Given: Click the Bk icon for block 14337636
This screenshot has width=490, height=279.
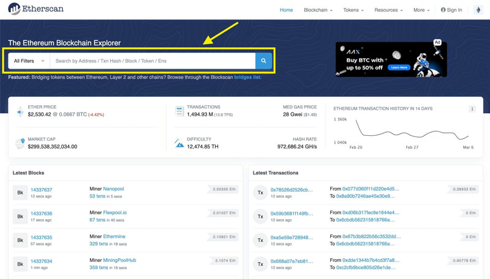Looking at the screenshot, I should click(20, 216).
